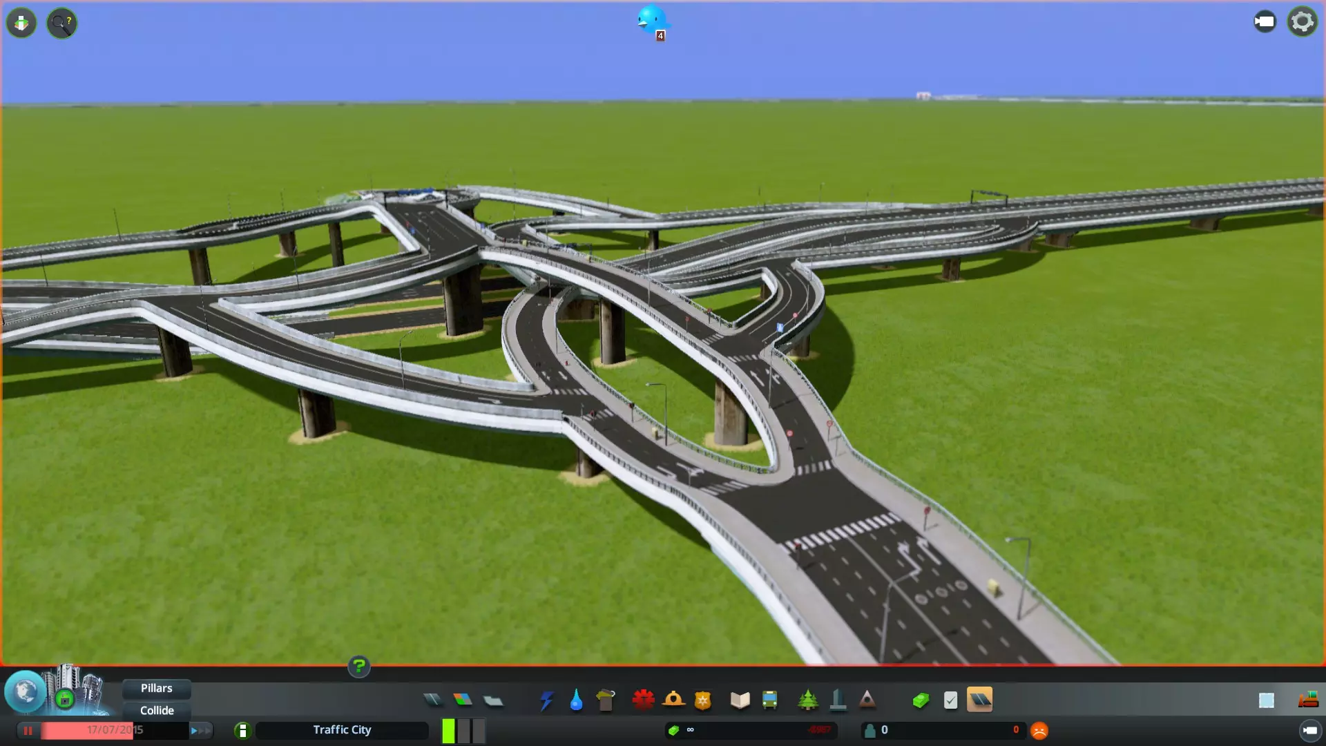Open the settings gear menu
This screenshot has width=1326, height=746.
click(x=1302, y=22)
